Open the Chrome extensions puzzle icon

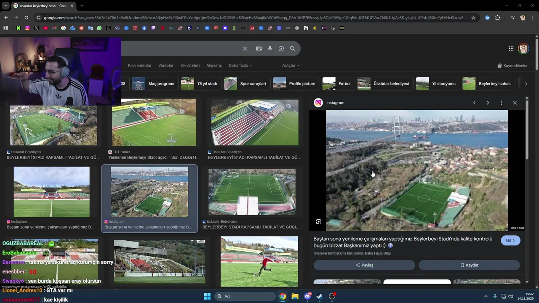click(498, 18)
